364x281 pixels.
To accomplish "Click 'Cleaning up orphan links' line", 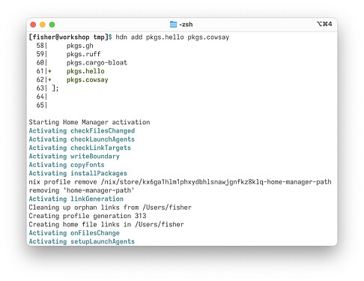I will coord(110,208).
